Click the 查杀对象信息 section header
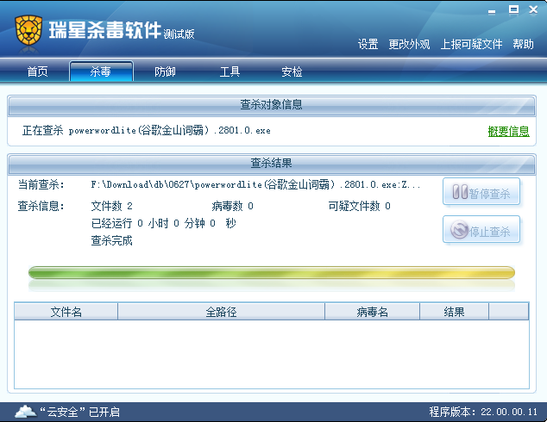The image size is (547, 422). click(x=272, y=105)
